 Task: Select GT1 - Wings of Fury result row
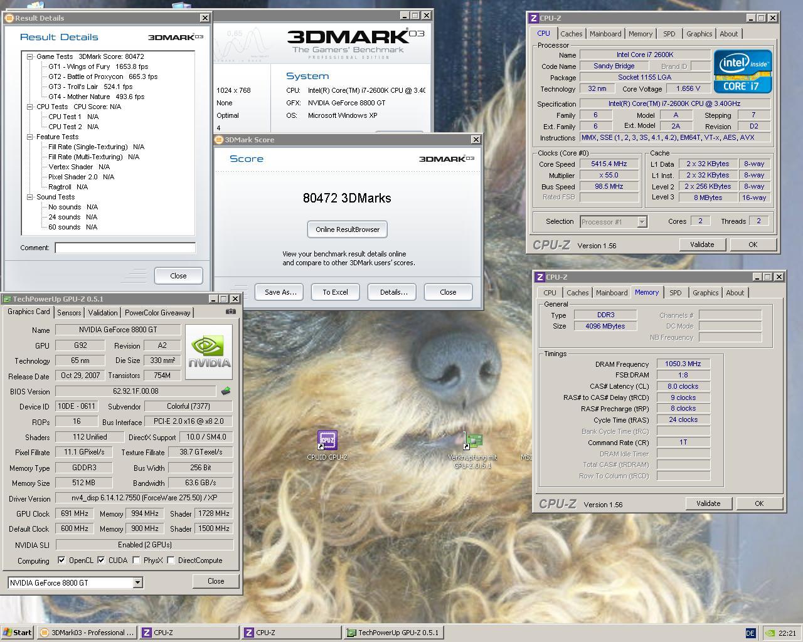click(98, 66)
